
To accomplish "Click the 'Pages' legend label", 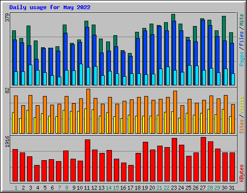I will 241,59.
